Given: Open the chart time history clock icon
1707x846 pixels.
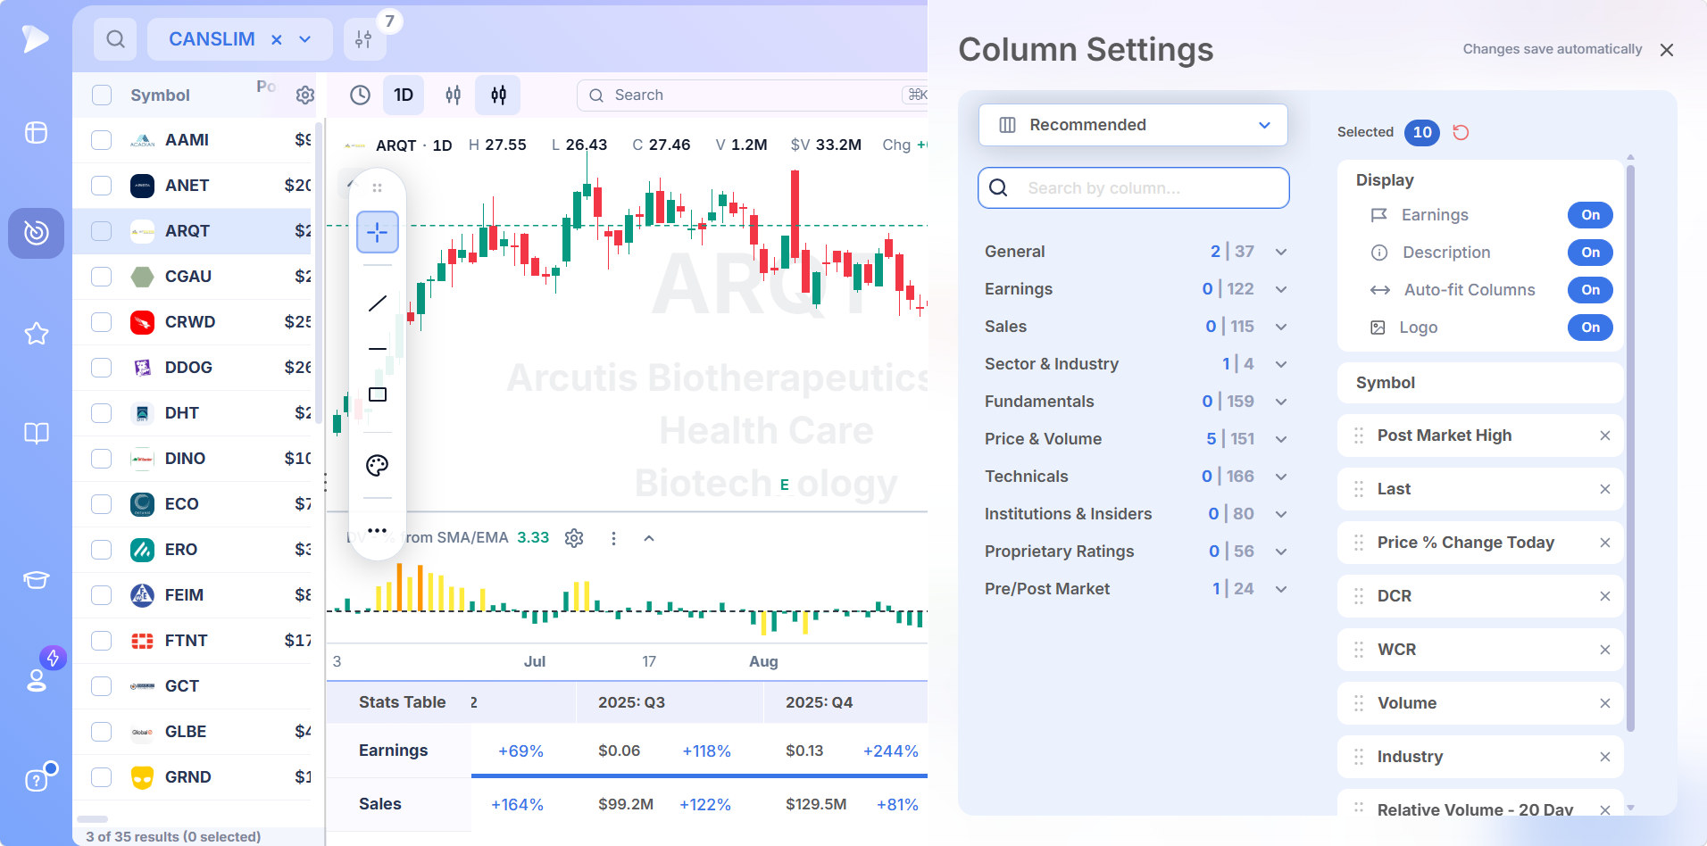Looking at the screenshot, I should coord(360,95).
